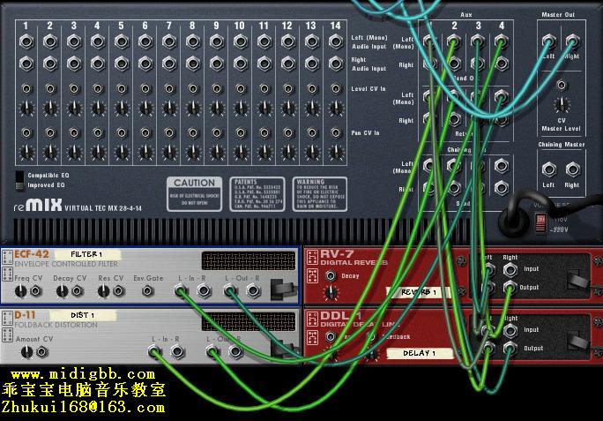The width and height of the screenshot is (603, 421).
Task: Click DDL-1 upper signal routing diagram icon
Action: [313, 319]
